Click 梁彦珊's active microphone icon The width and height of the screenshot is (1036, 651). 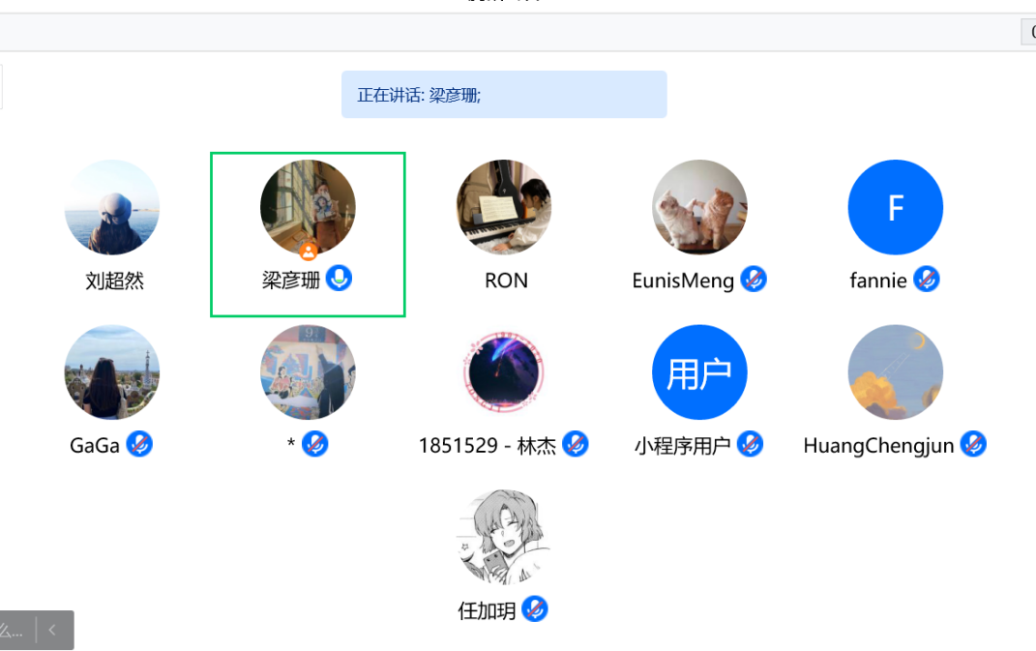(x=339, y=280)
